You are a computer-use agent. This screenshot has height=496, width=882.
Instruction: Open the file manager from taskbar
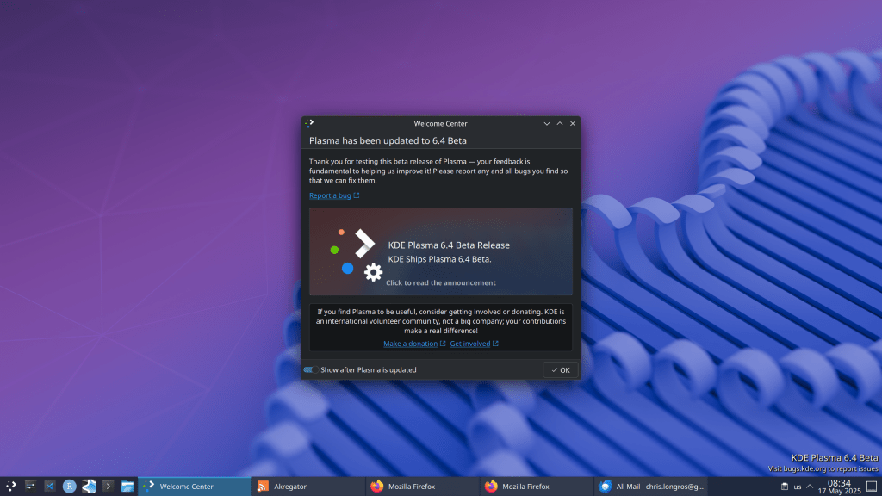click(x=127, y=487)
